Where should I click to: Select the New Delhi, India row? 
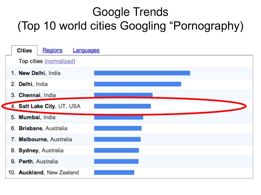(x=129, y=73)
